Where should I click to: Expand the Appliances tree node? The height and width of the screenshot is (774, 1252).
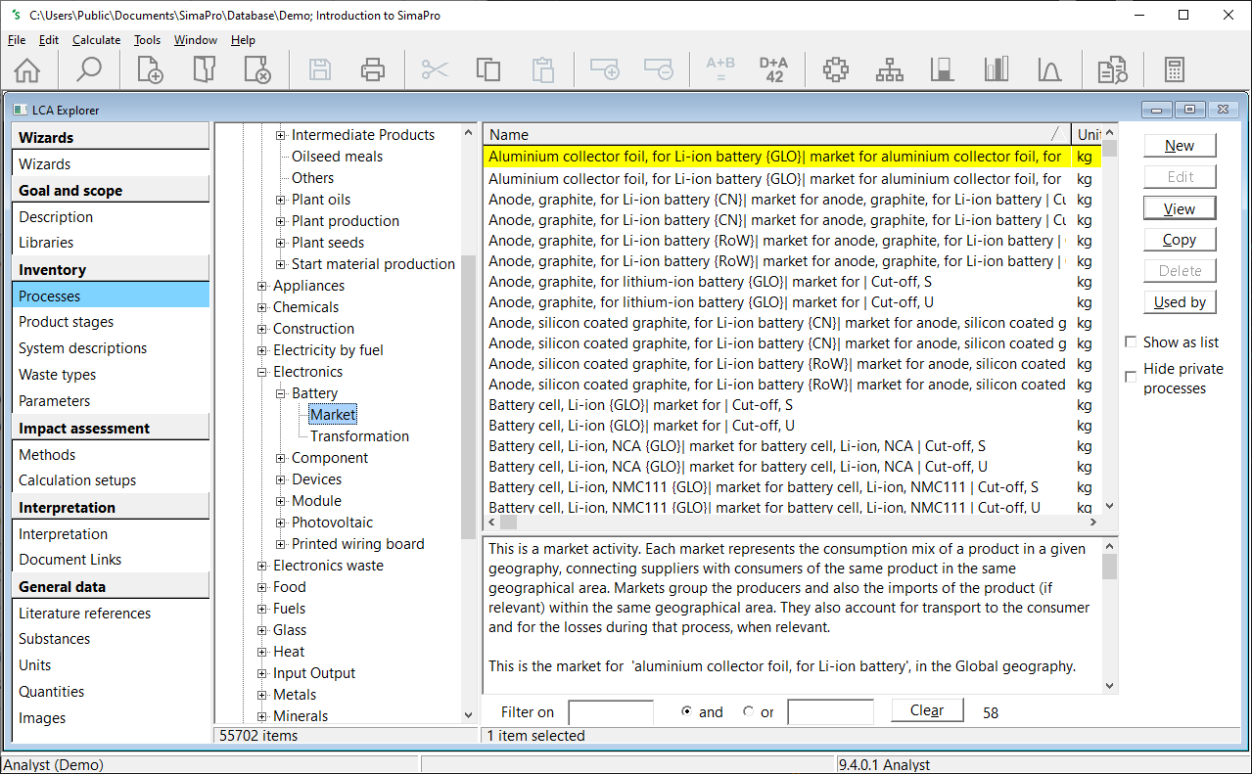tap(262, 286)
